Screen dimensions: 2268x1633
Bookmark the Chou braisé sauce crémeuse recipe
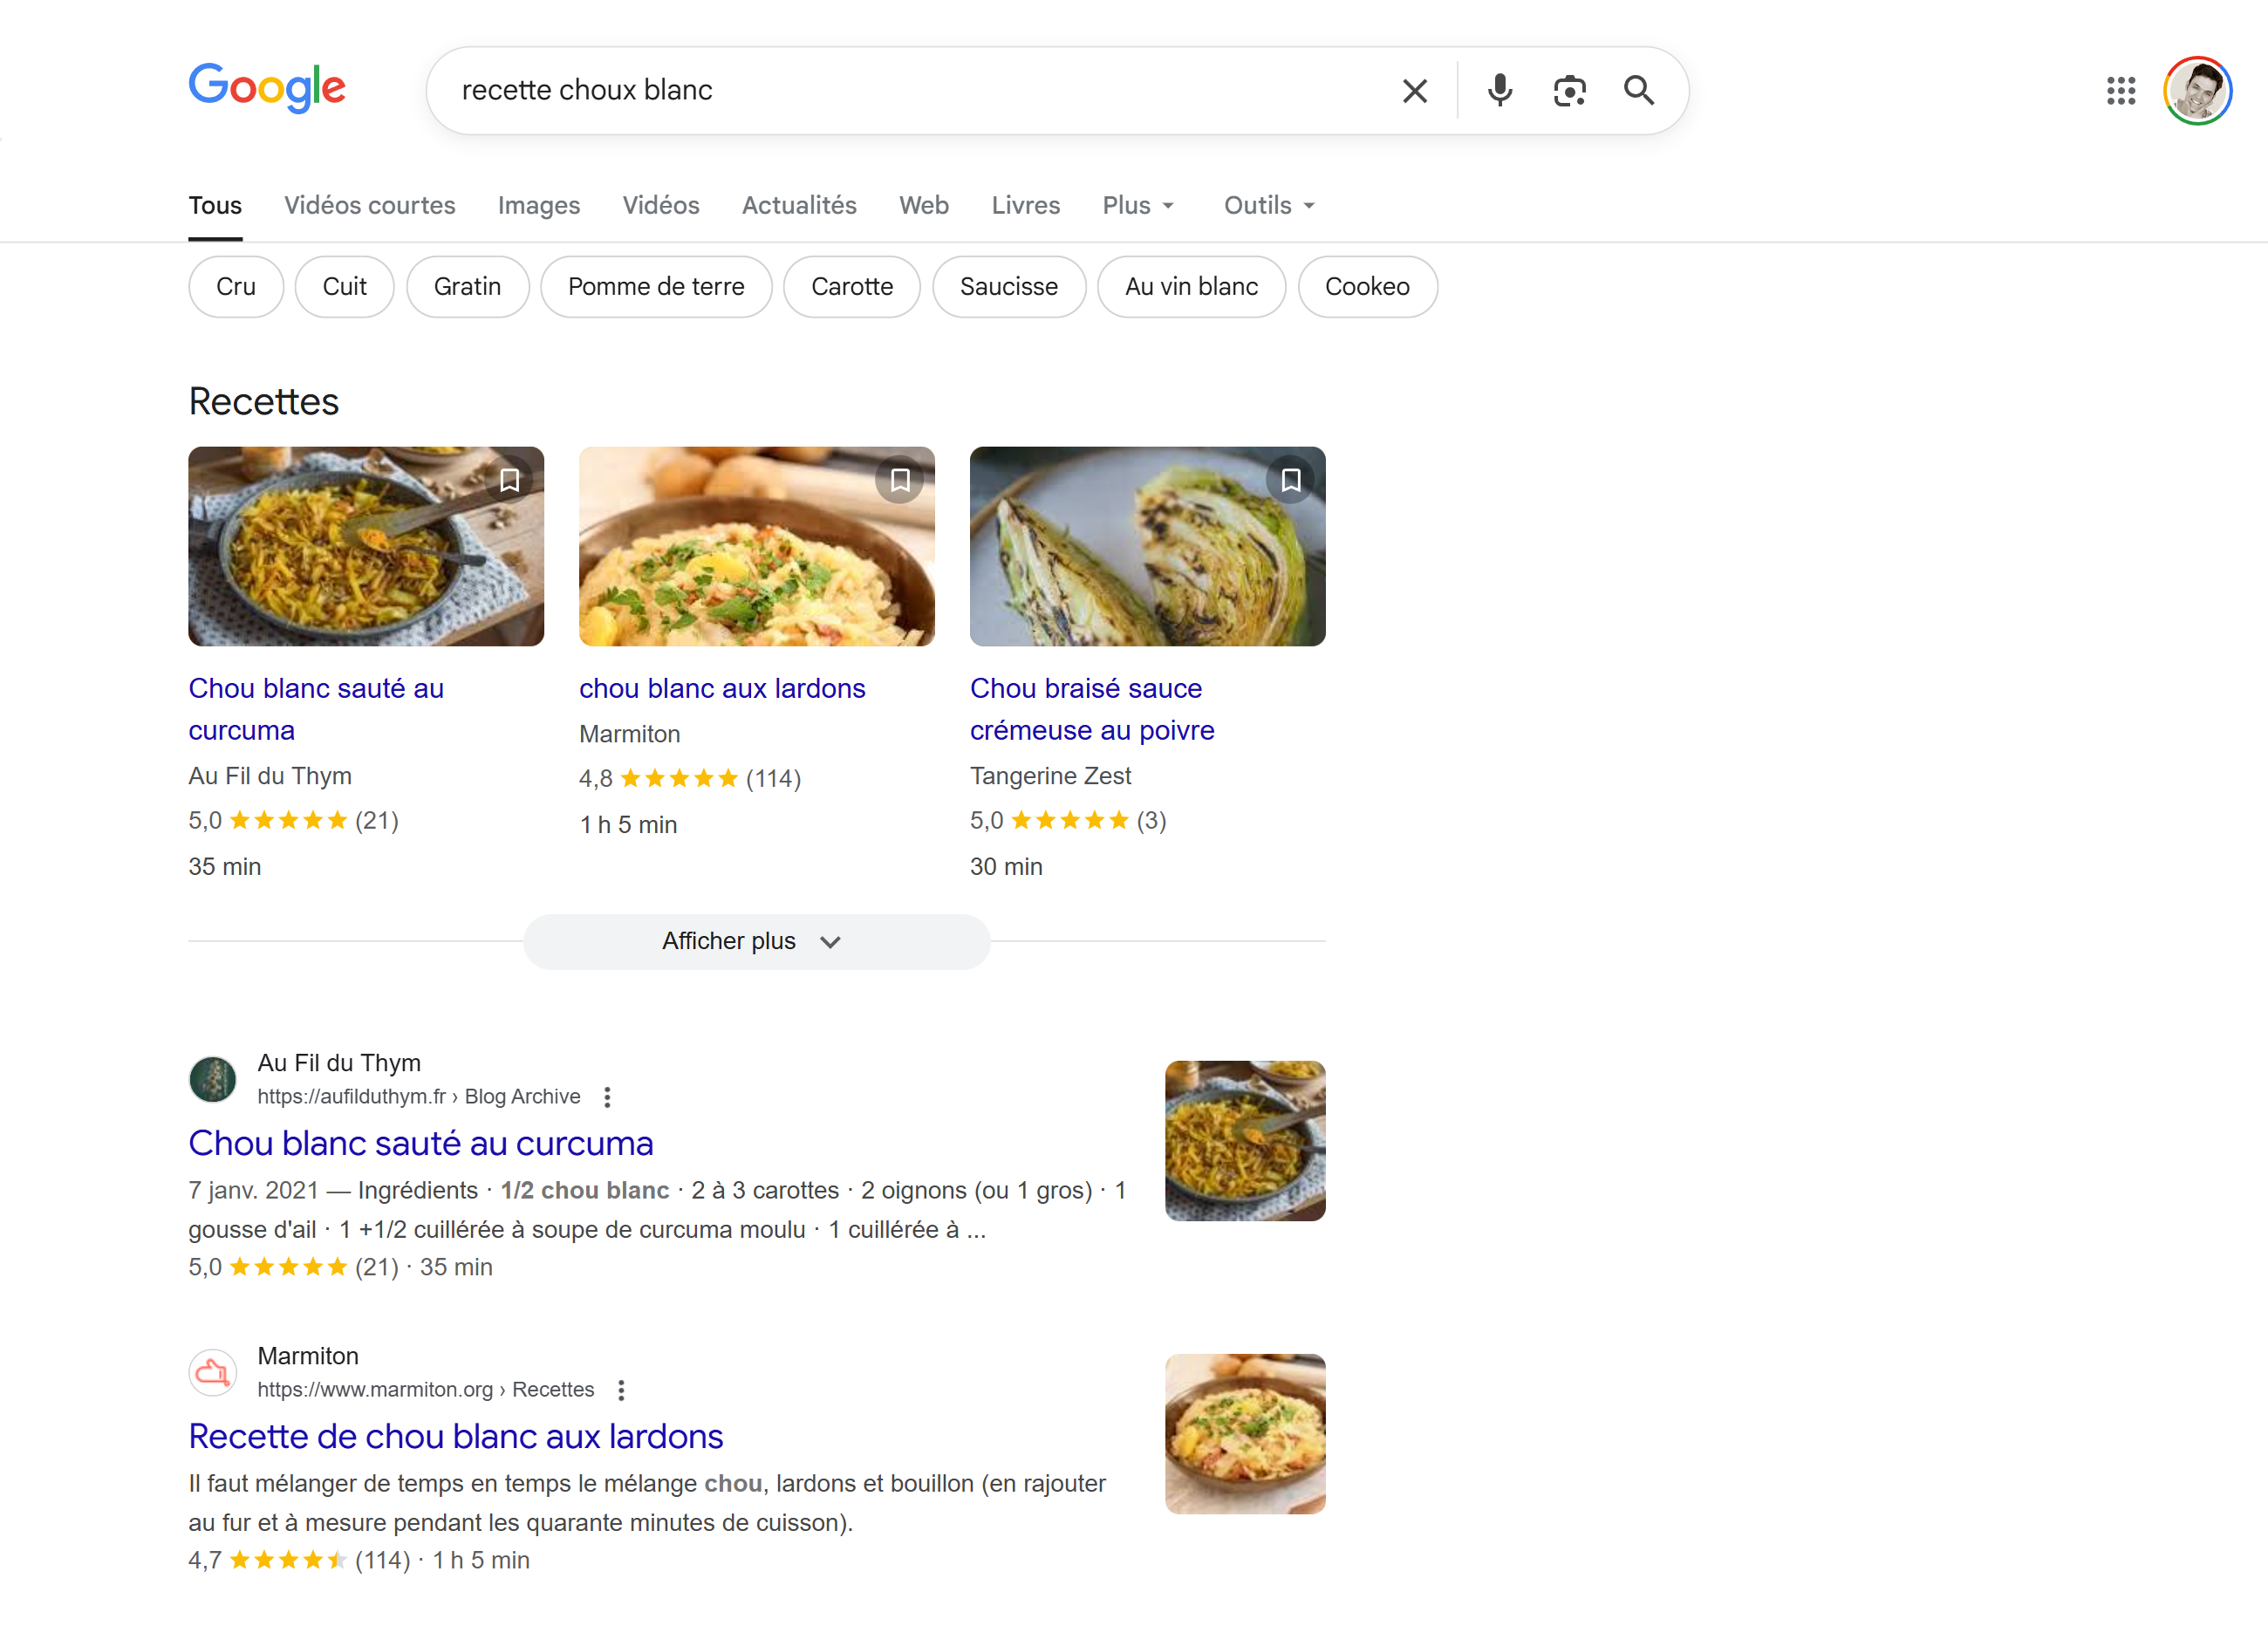(x=1291, y=481)
